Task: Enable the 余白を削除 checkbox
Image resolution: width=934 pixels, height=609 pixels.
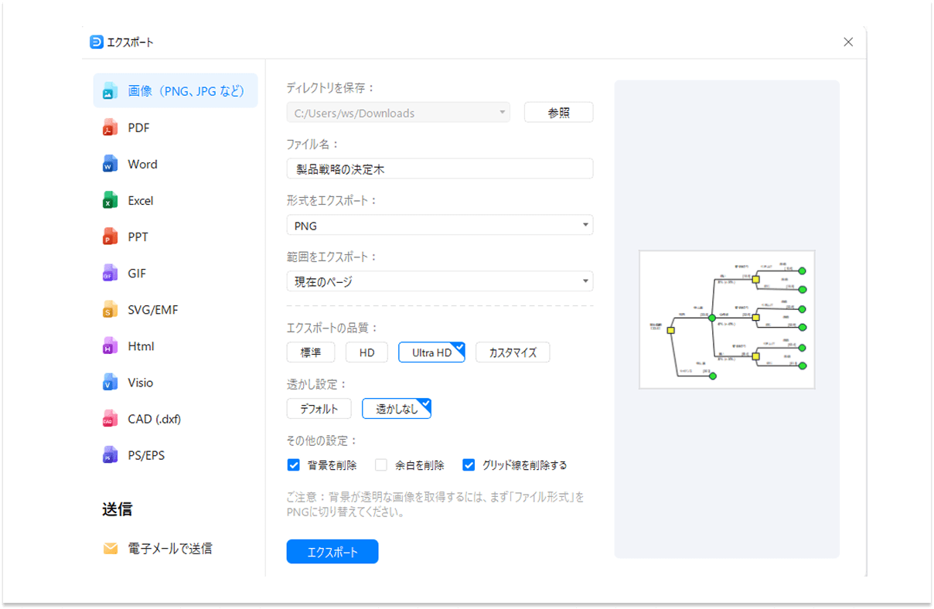Action: [x=381, y=464]
